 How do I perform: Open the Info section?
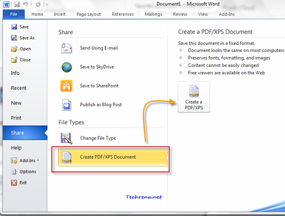click(x=15, y=73)
